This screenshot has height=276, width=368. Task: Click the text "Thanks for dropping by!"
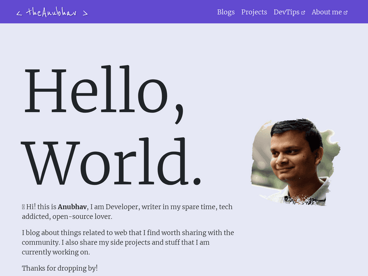click(x=59, y=268)
